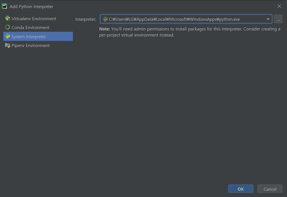Screen dimensions: 287x197
Task: Click the Cancel button
Action: [270, 189]
